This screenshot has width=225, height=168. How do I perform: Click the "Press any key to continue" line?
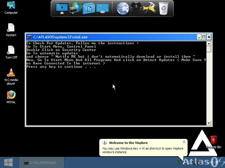click(61, 67)
